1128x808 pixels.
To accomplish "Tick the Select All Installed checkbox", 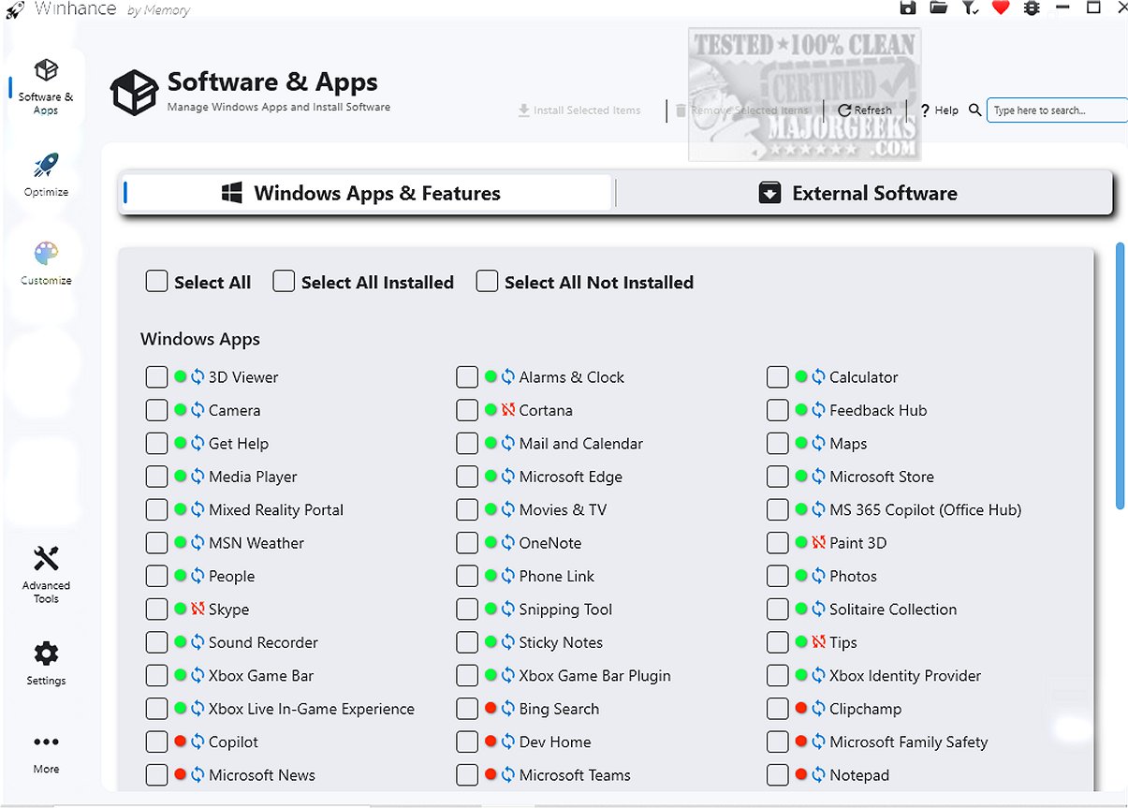I will pyautogui.click(x=284, y=282).
